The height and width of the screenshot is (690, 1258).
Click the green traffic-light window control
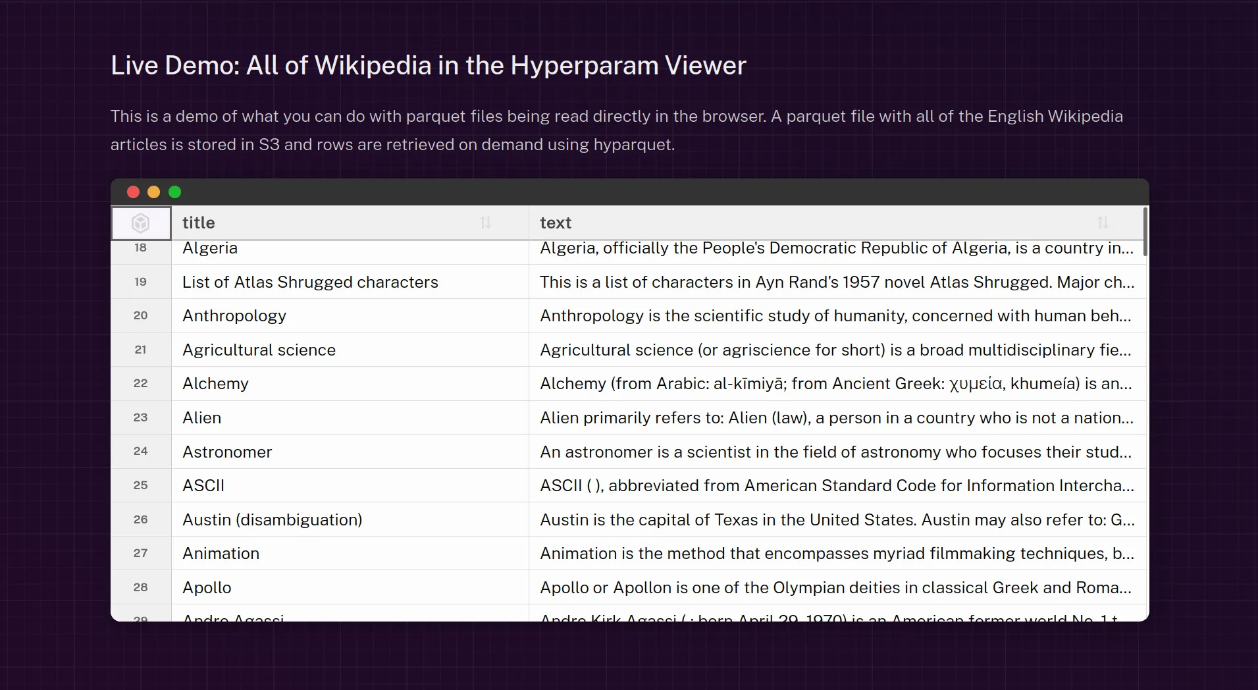(175, 192)
